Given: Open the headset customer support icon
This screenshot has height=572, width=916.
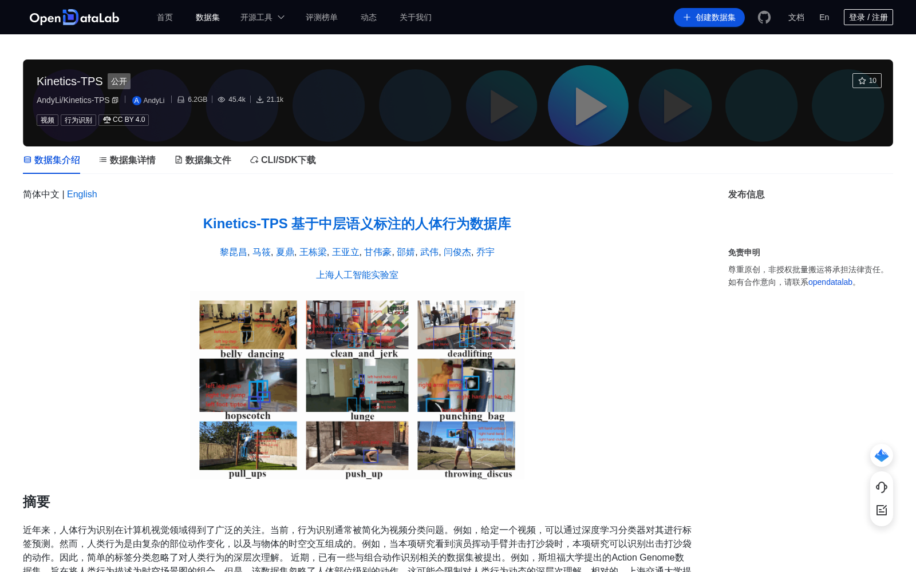Looking at the screenshot, I should tap(882, 487).
